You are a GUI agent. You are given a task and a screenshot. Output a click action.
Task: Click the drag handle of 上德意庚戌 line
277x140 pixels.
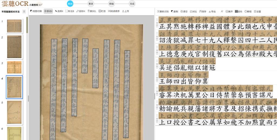pos(157,47)
